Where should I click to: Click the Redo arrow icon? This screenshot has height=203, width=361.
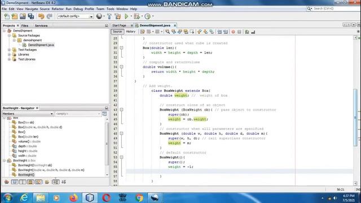[x=49, y=16]
